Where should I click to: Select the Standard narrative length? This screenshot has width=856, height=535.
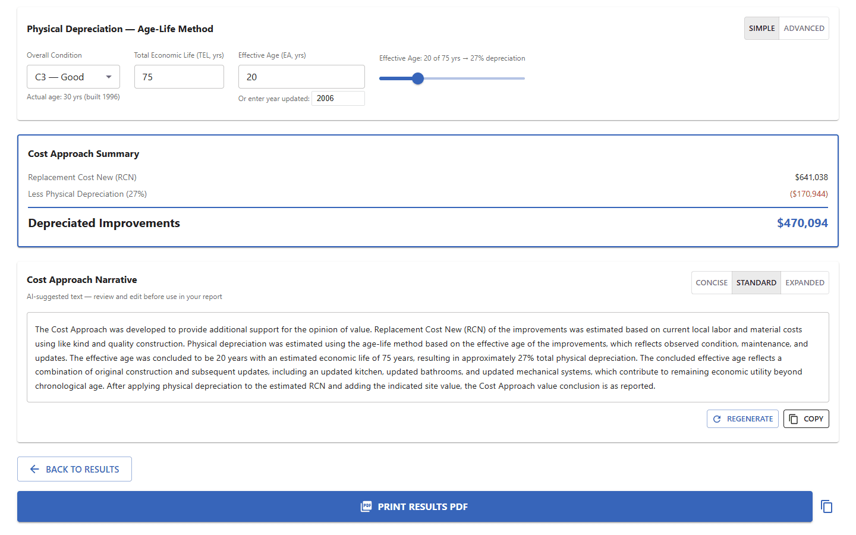(x=756, y=283)
